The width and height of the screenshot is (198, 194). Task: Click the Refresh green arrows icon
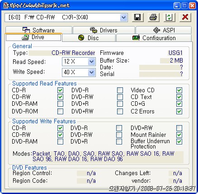tap(169, 17)
